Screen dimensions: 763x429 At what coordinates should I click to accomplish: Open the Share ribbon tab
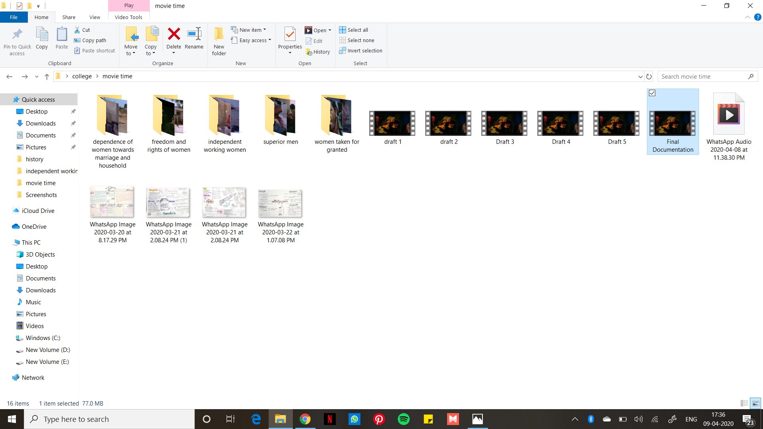(69, 17)
